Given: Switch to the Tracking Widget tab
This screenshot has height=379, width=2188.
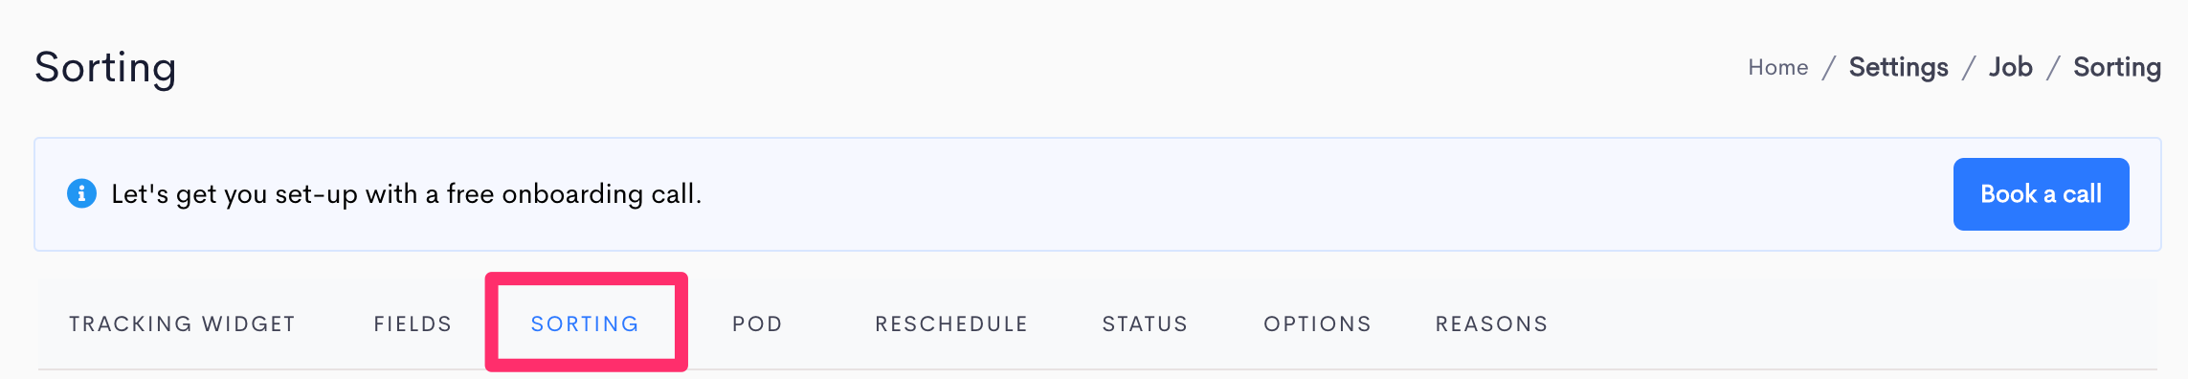Looking at the screenshot, I should [182, 323].
